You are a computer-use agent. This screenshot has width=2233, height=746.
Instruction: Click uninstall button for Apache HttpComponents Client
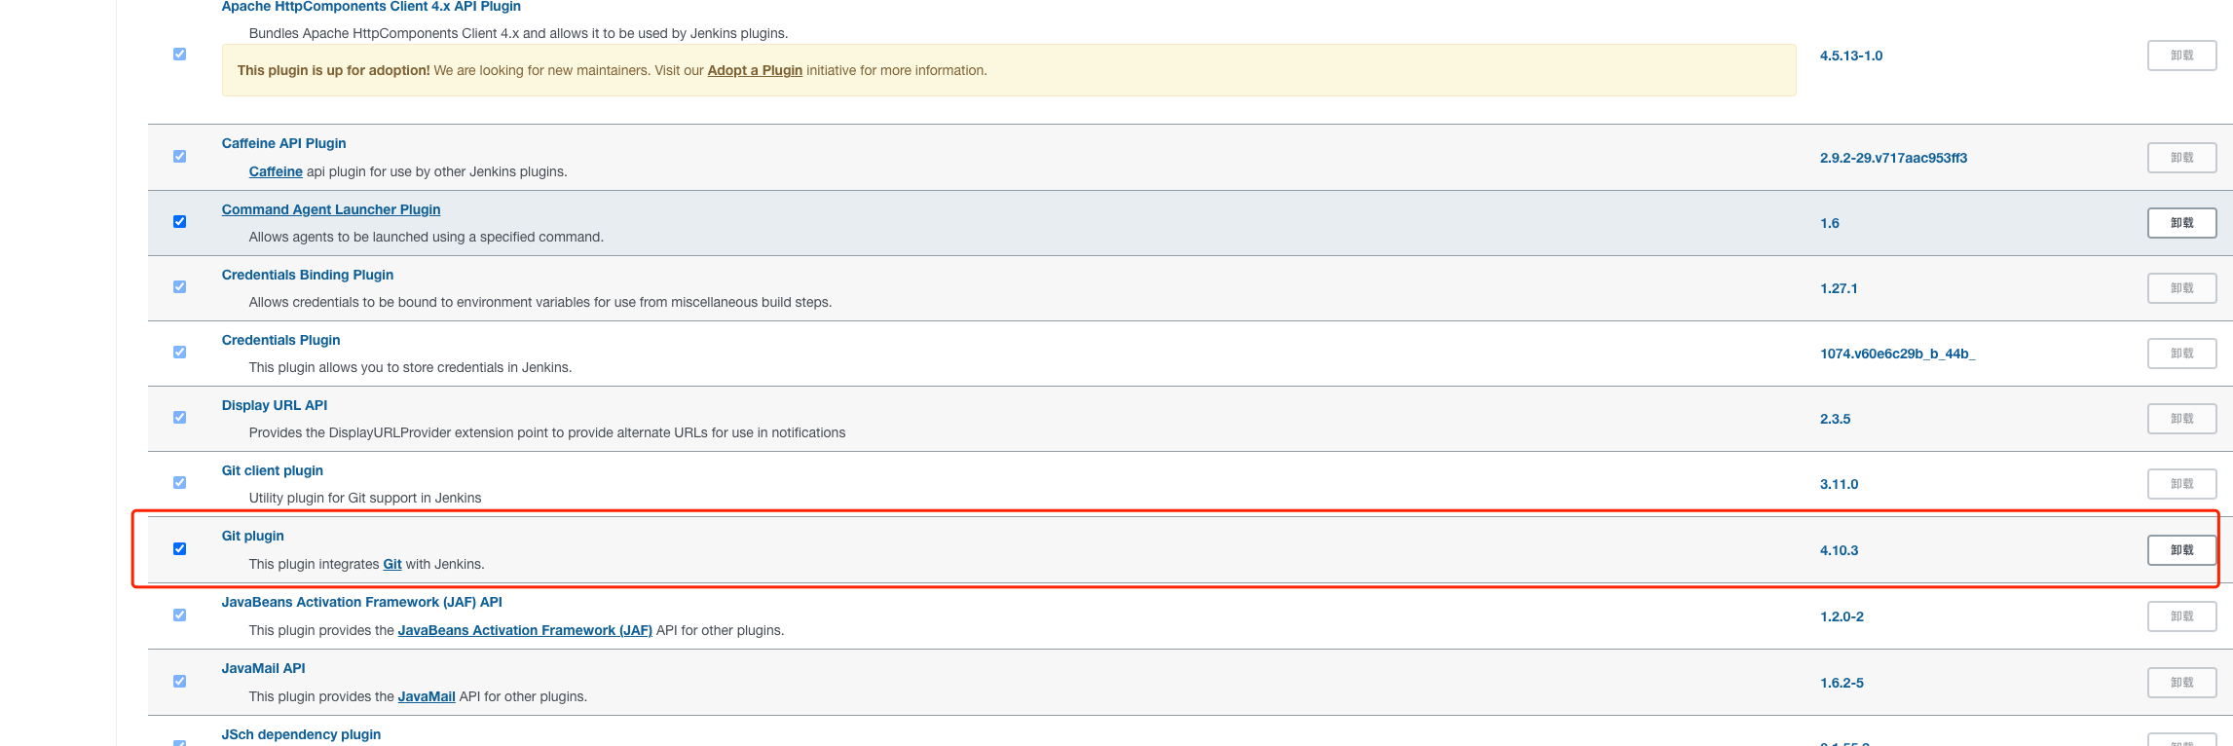[2181, 56]
